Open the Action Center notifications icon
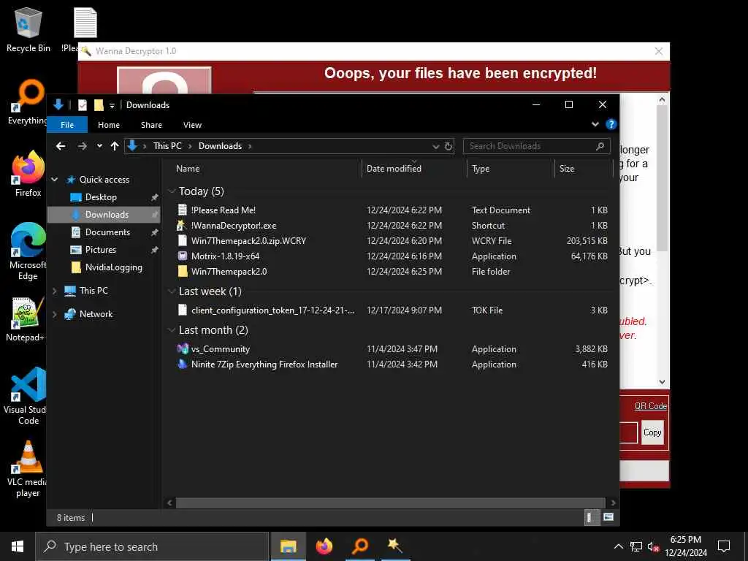 [724, 546]
